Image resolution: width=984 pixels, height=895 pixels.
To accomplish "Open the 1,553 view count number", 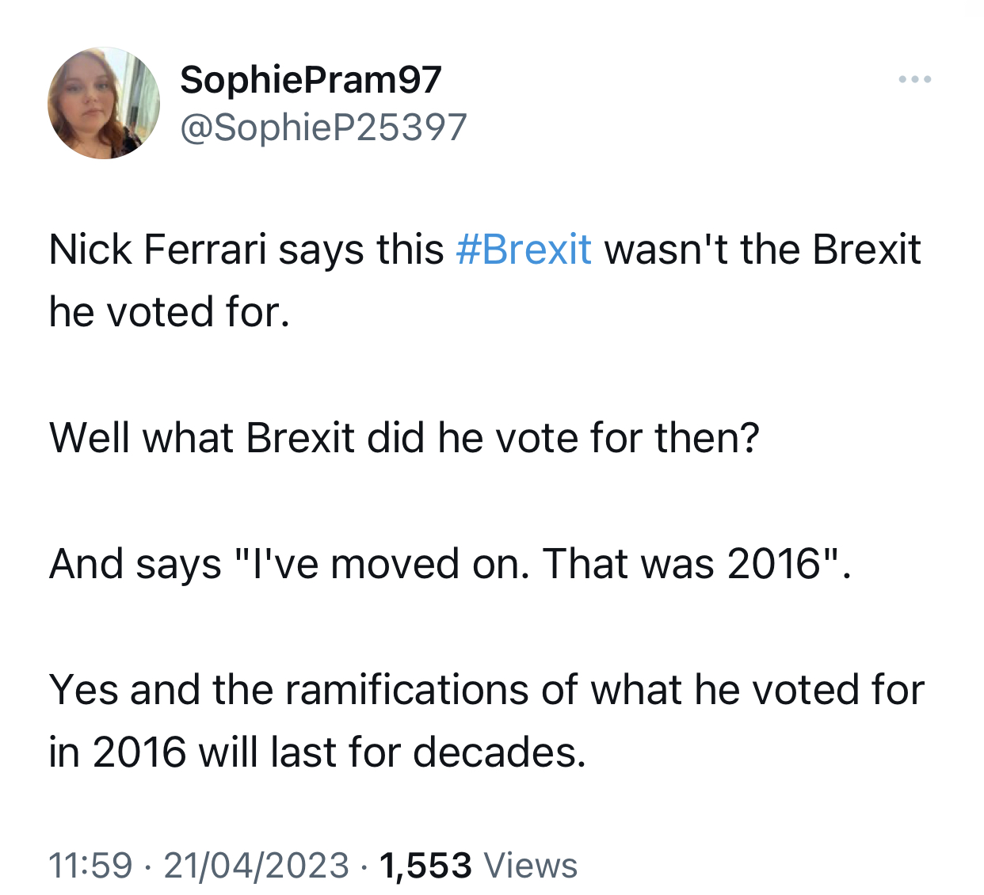I will coord(425,865).
